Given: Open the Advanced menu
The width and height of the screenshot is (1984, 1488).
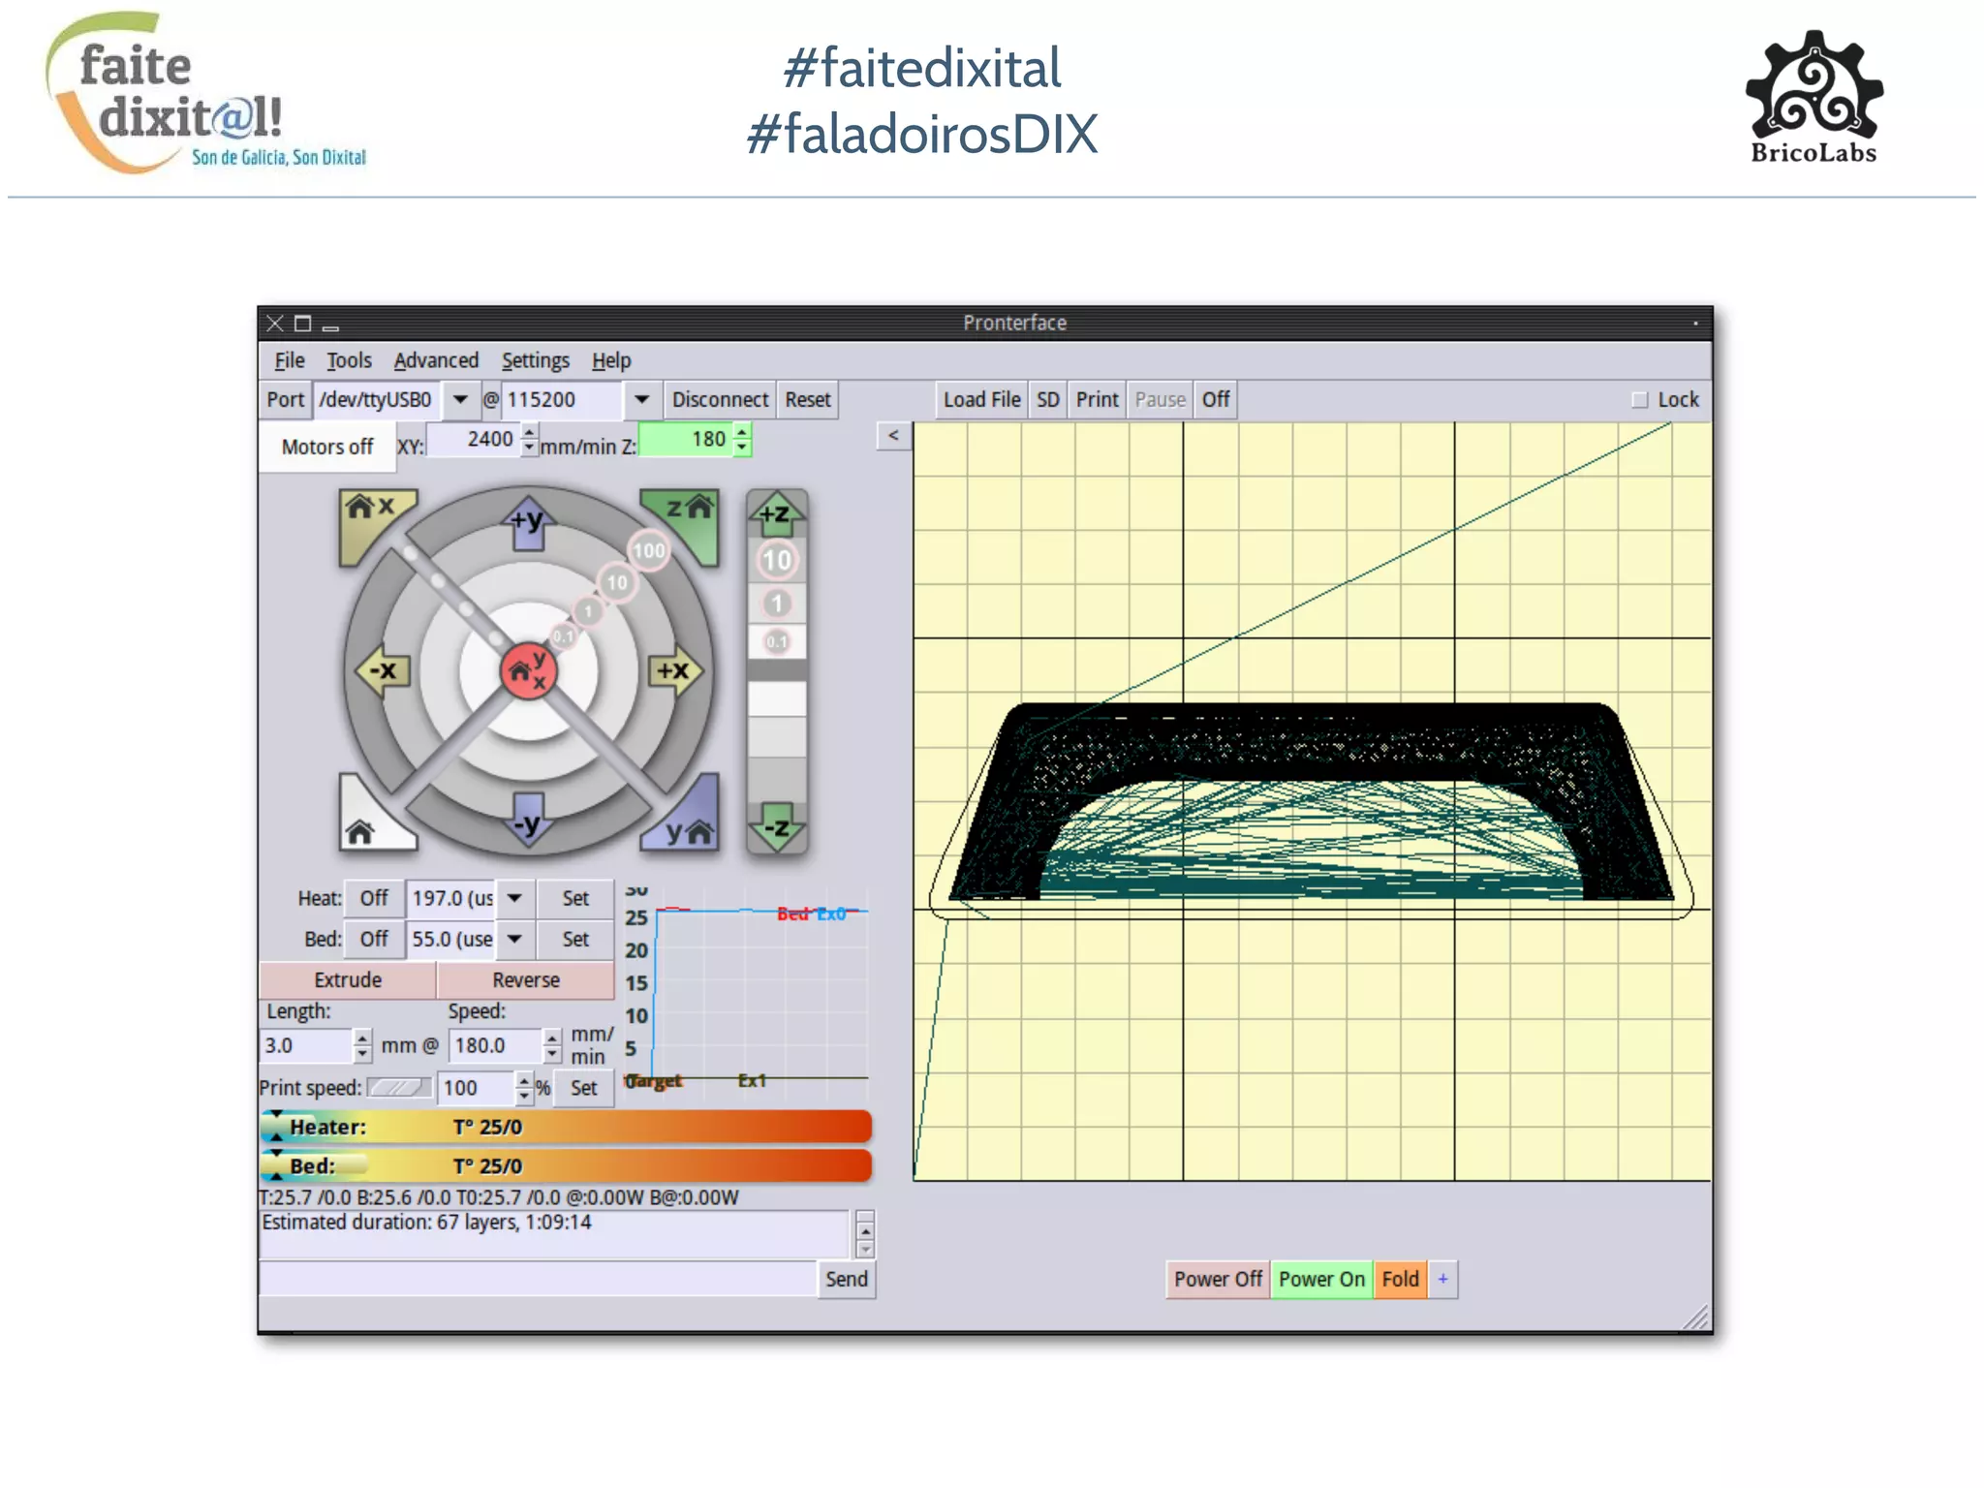Looking at the screenshot, I should click(x=436, y=360).
